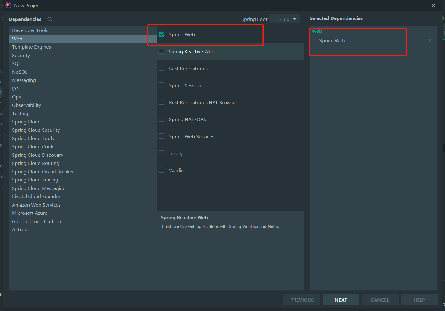Enable the Spring Session dependency

(x=162, y=85)
